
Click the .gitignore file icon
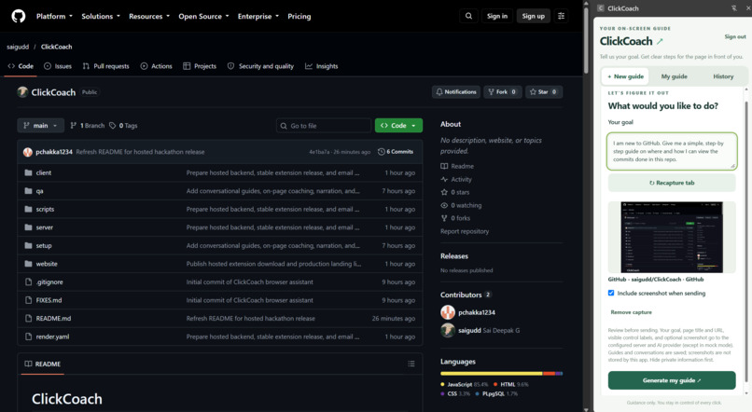[28, 282]
